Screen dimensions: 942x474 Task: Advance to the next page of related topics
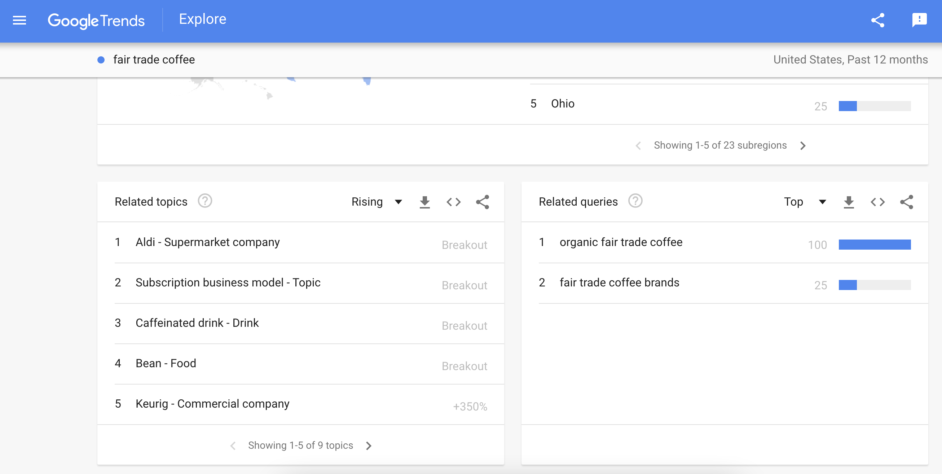point(369,446)
